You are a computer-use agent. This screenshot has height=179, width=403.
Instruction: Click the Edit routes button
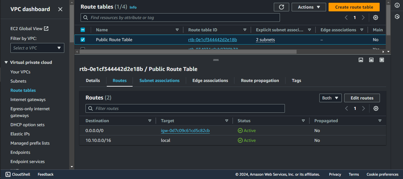click(362, 98)
